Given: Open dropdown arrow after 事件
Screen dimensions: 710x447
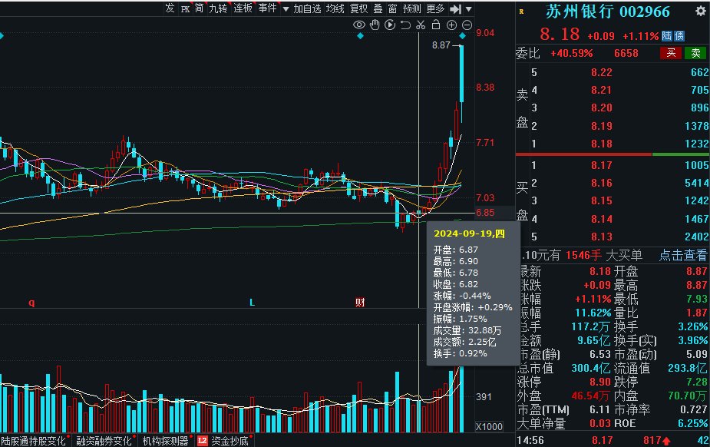Looking at the screenshot, I should click(286, 9).
